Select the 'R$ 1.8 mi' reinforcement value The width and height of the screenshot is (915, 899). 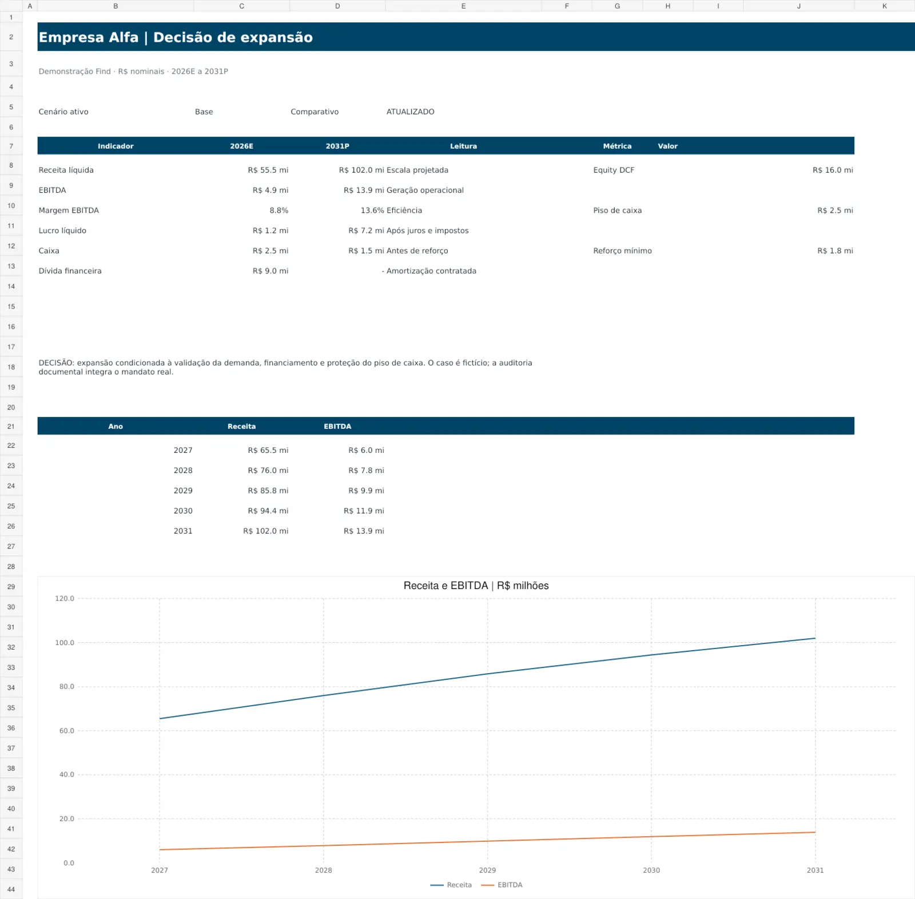pos(835,250)
